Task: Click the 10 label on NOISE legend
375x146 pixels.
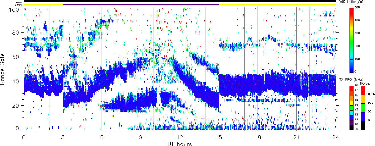Action: (x=368, y=120)
